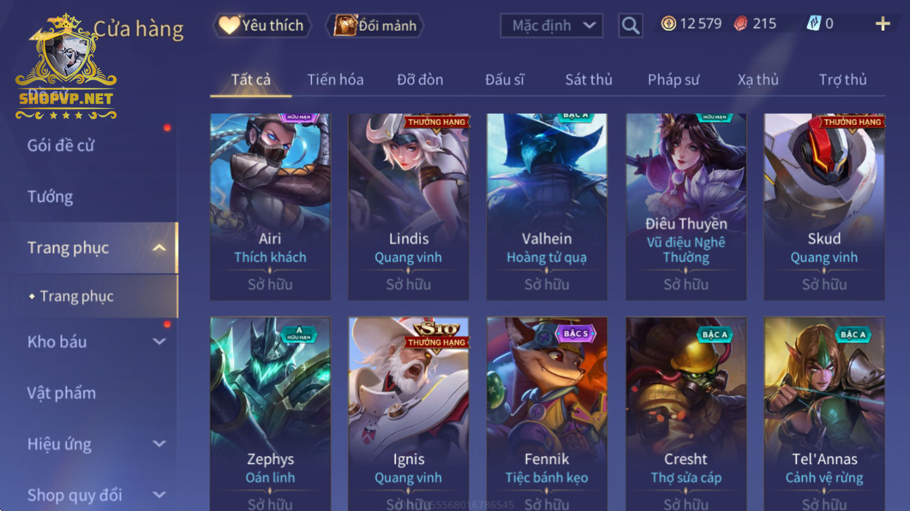Click the gold coin balance icon
The width and height of the screenshot is (910, 511).
[668, 24]
